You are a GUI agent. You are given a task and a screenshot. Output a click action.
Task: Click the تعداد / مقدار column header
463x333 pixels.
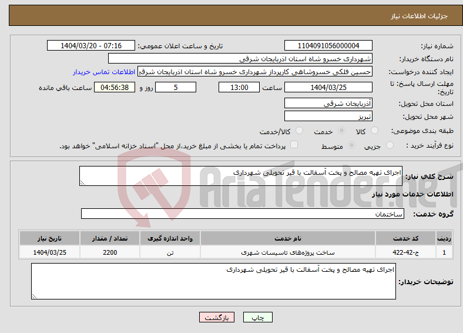pos(110,238)
